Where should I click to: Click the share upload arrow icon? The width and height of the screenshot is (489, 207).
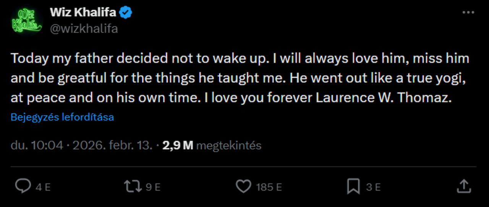(x=463, y=186)
